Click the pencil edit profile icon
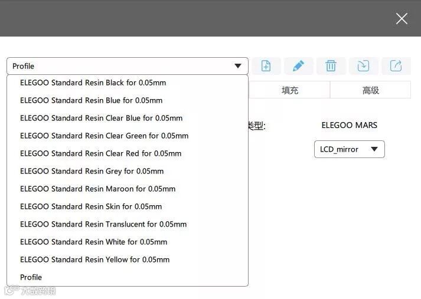The image size is (421, 299). [298, 66]
